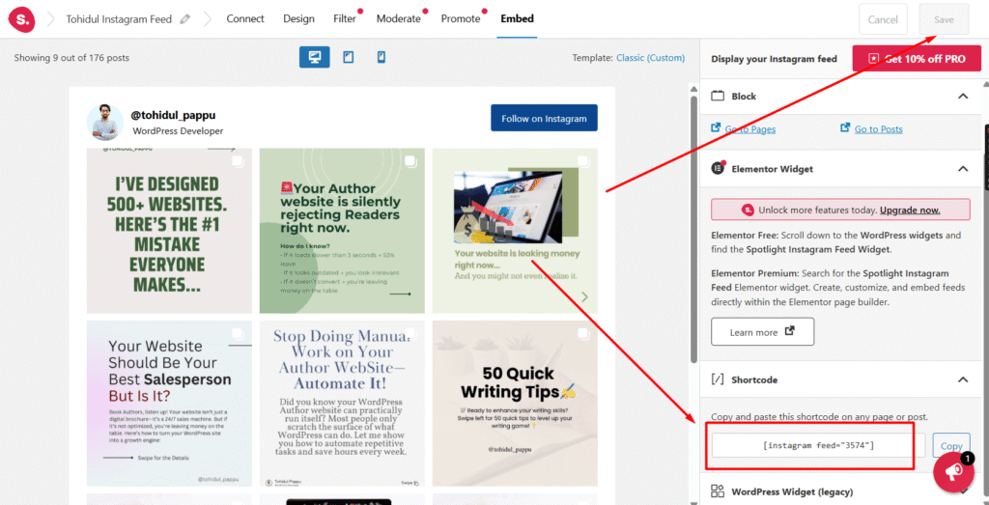Screen dimensions: 989x505
Task: Open the Promote tab
Action: click(461, 19)
